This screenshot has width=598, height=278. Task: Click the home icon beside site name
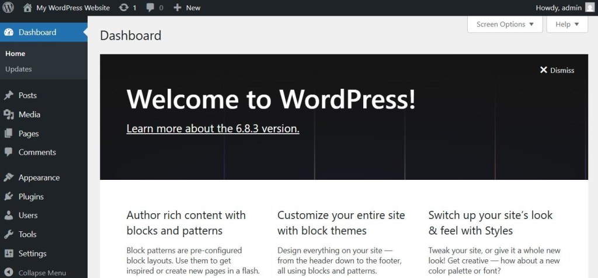coord(27,8)
